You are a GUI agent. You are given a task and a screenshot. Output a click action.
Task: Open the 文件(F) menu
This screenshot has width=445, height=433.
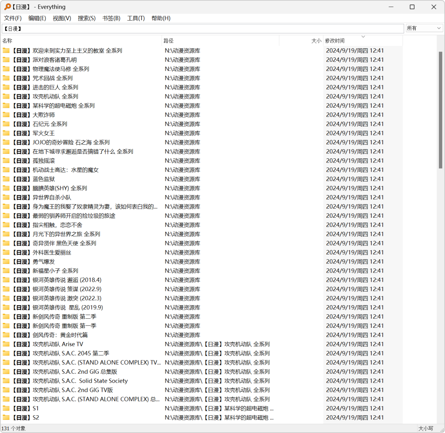tap(13, 18)
